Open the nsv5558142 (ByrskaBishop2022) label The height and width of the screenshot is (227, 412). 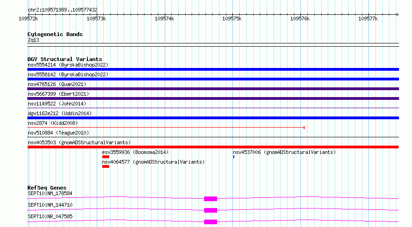pyautogui.click(x=68, y=74)
